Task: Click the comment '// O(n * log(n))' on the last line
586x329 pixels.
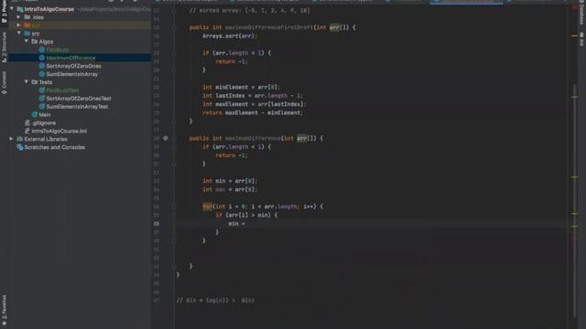Action: pos(202,301)
